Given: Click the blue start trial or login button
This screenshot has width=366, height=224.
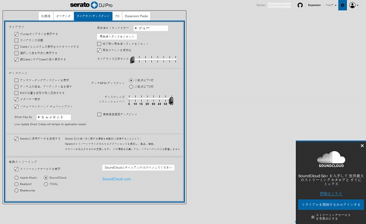Looking at the screenshot, I should pos(331,204).
